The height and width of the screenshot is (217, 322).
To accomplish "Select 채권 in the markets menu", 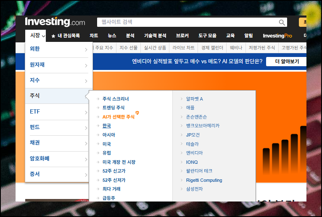I will [x=35, y=142].
